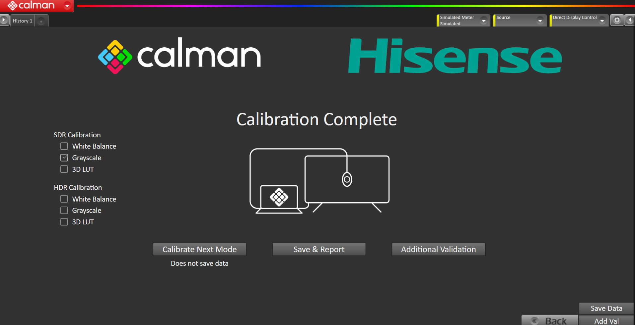
Task: Click the large Calman logo
Action: (x=179, y=56)
